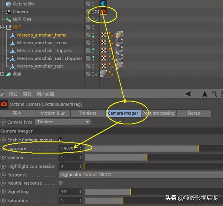Viewport: 223px width, 206px height.
Task: Click gray material tag on 背景
Action: tap(103, 74)
